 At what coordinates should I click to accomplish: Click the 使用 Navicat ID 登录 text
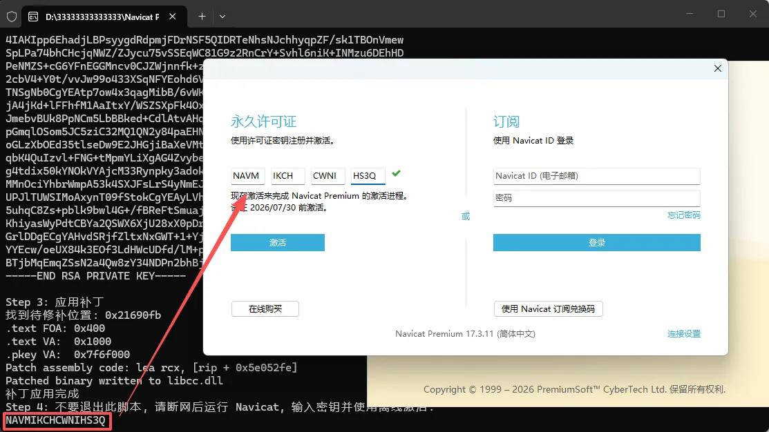533,141
